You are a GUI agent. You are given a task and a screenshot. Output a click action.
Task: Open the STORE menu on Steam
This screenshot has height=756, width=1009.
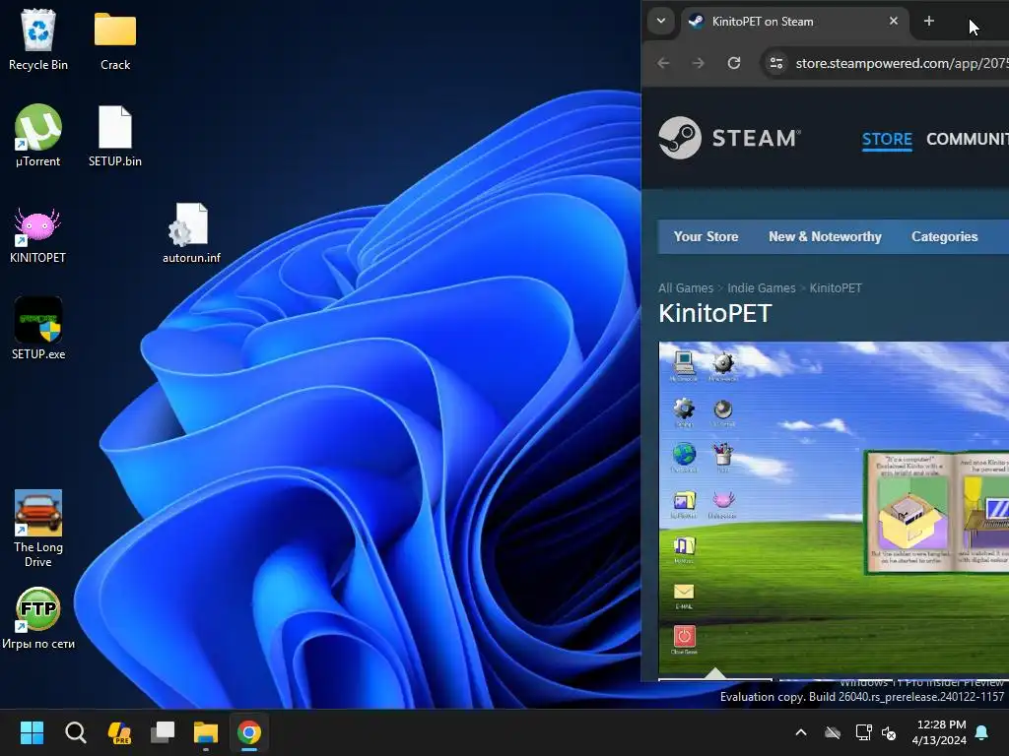pyautogui.click(x=887, y=139)
